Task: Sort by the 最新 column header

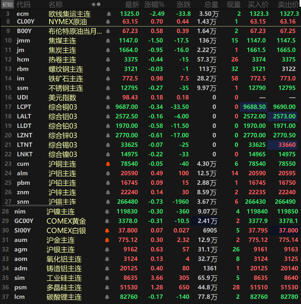Action: pos(132,4)
